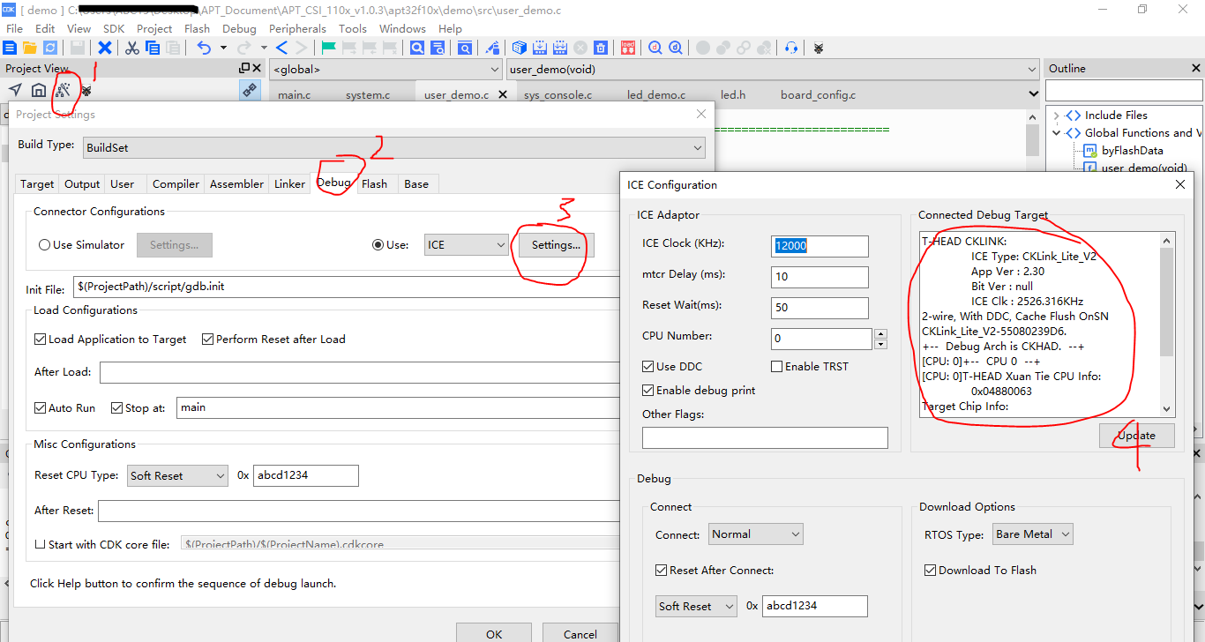
Task: Click the ICE Settings... button
Action: pos(556,245)
